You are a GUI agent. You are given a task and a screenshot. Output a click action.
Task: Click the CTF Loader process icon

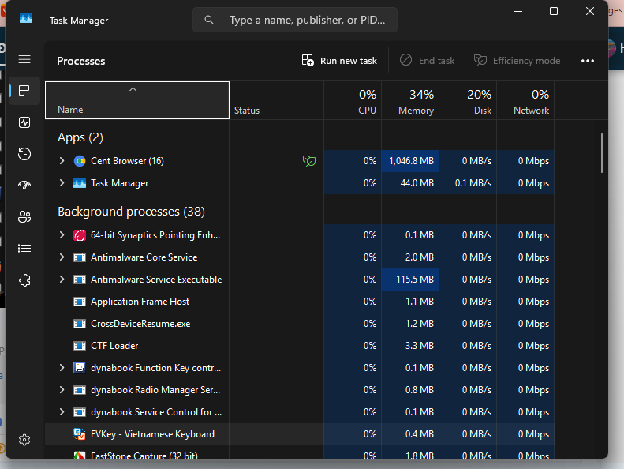[80, 346]
